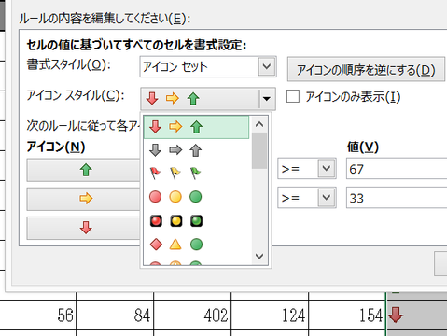Open the yellow right arrow icon button

click(x=83, y=199)
